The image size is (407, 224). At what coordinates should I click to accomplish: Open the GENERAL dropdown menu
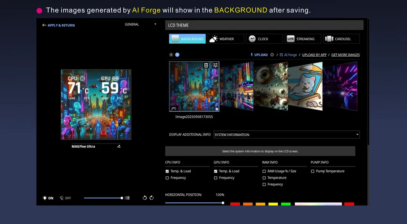tap(141, 24)
